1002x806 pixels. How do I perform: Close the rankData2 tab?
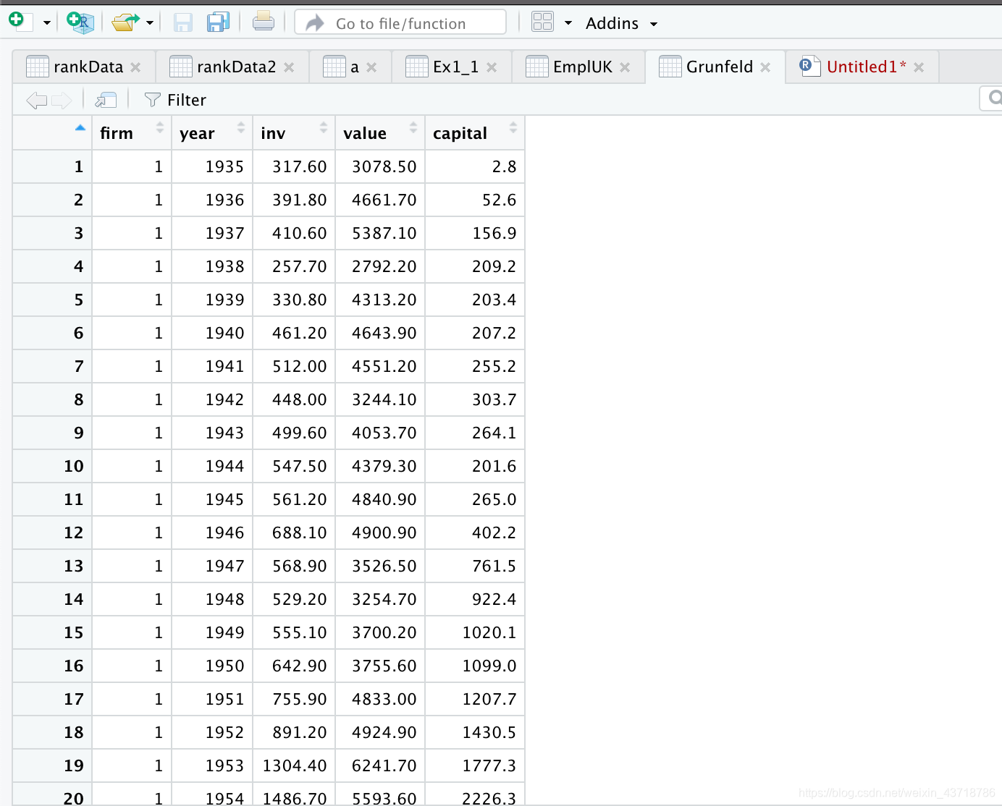click(289, 67)
